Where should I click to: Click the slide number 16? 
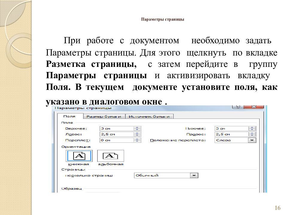click(277, 208)
